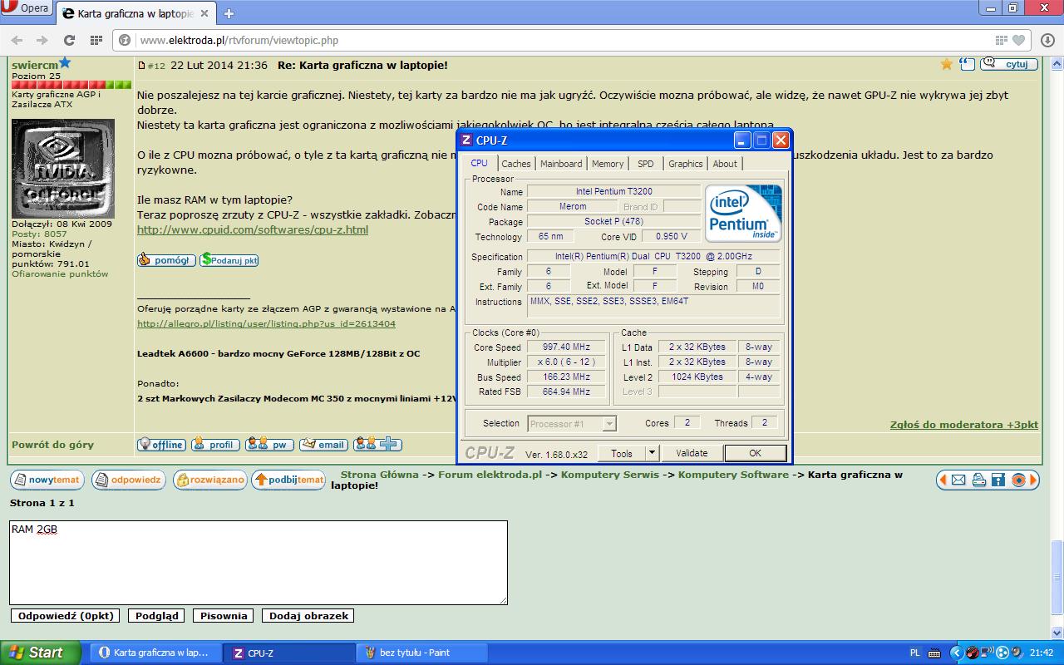Expand the CPU-Z Tools dropdown arrow
Screen dimensions: 1064x665
click(653, 453)
